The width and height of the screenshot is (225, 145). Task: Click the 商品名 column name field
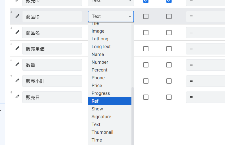(52, 33)
